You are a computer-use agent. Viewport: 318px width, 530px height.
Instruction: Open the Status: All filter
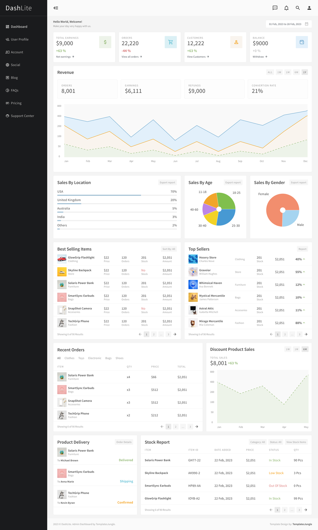click(x=276, y=442)
